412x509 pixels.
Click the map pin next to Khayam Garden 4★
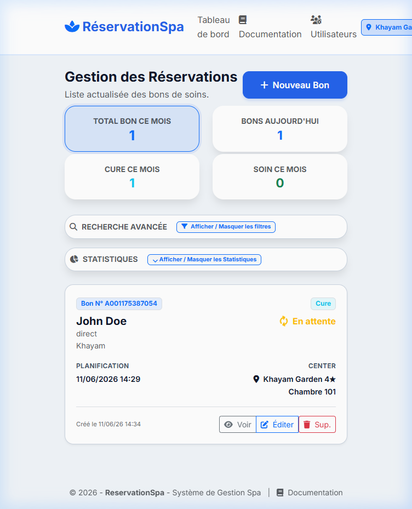tap(256, 379)
